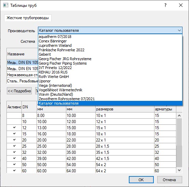This screenshot has height=187, width=189.
Task: Click the размеров column header
Action: tap(125, 109)
